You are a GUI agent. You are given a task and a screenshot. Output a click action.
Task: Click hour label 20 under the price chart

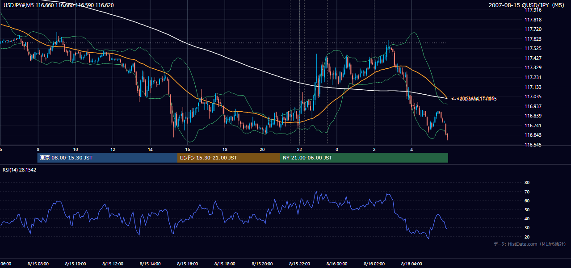(262, 150)
